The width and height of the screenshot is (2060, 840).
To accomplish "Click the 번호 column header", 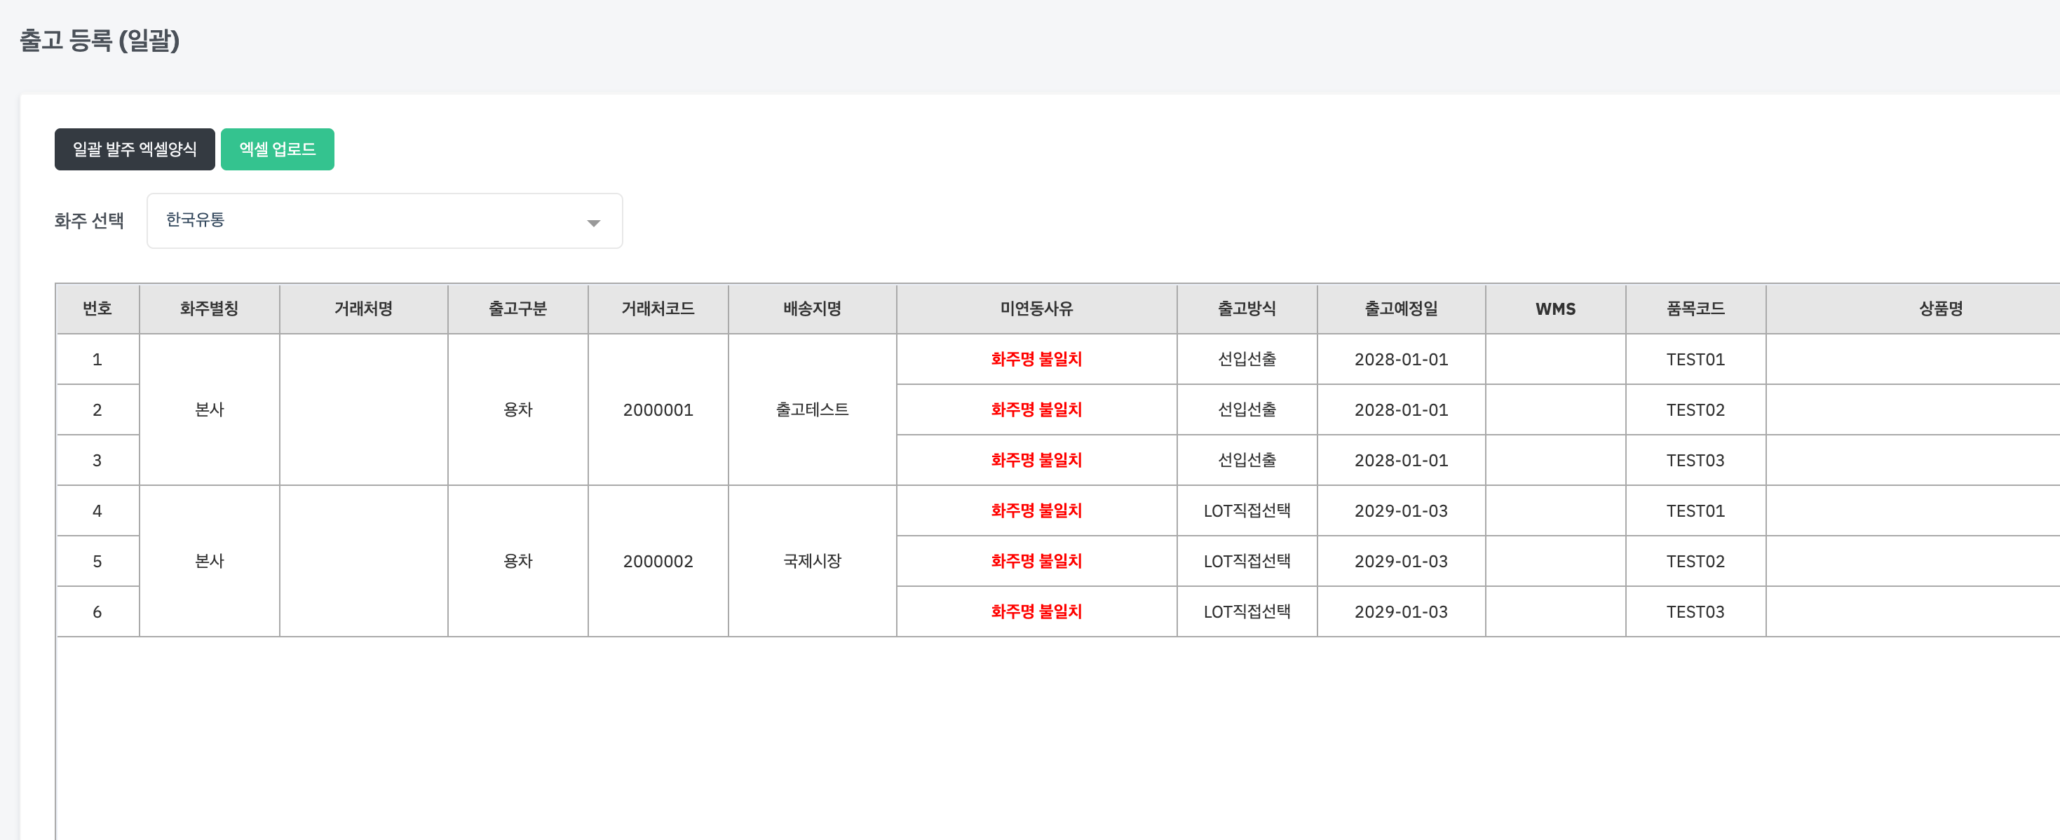I will pyautogui.click(x=97, y=309).
